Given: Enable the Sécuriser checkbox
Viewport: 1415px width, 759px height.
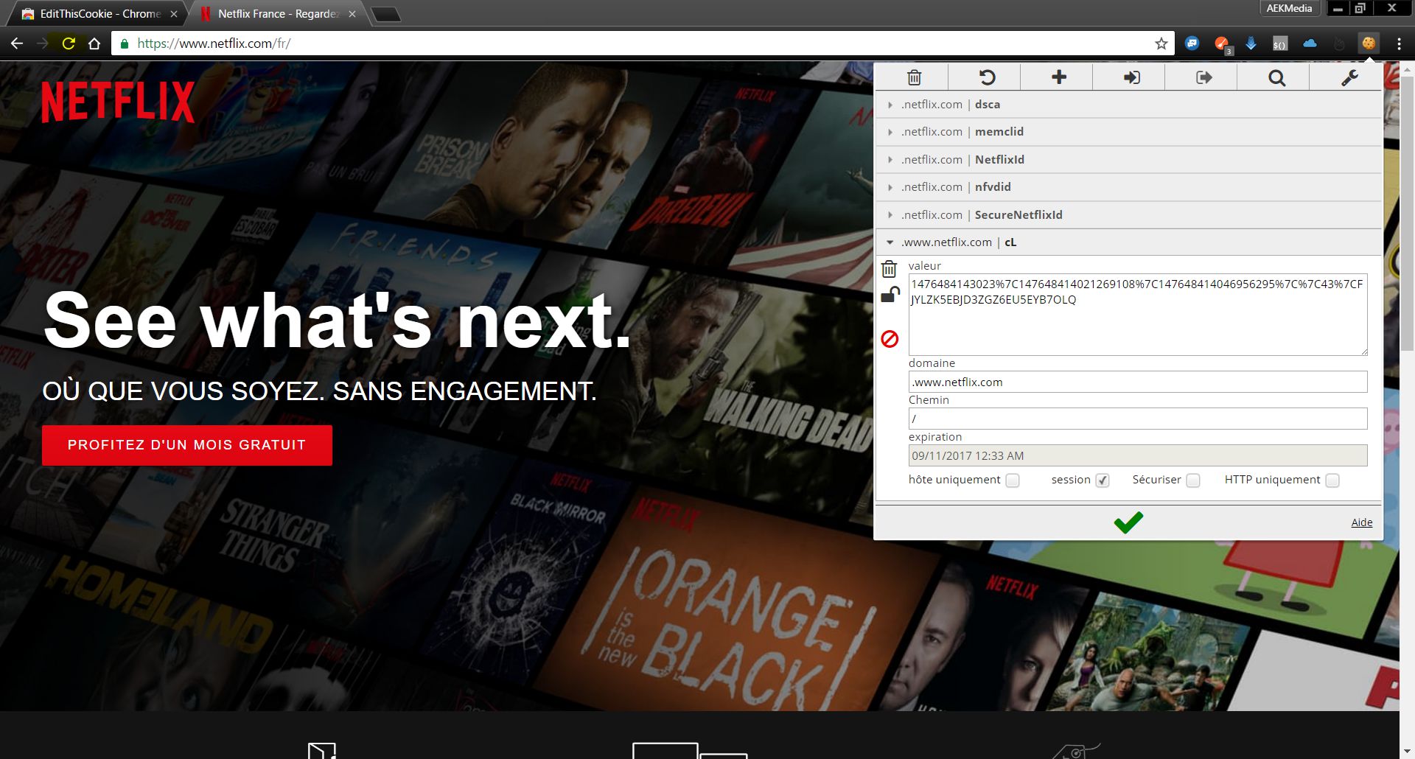Looking at the screenshot, I should tap(1193, 480).
